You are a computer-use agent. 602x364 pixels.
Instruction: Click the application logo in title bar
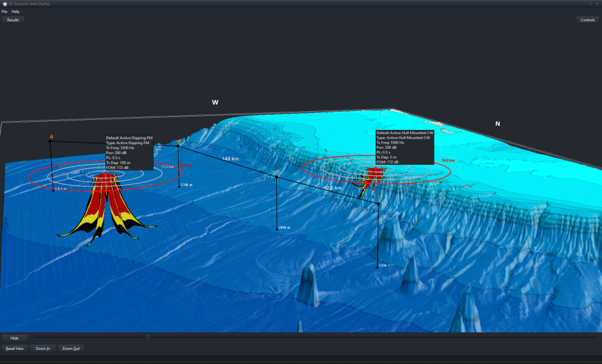[5, 4]
